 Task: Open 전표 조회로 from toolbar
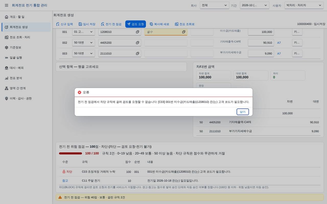[185, 24]
